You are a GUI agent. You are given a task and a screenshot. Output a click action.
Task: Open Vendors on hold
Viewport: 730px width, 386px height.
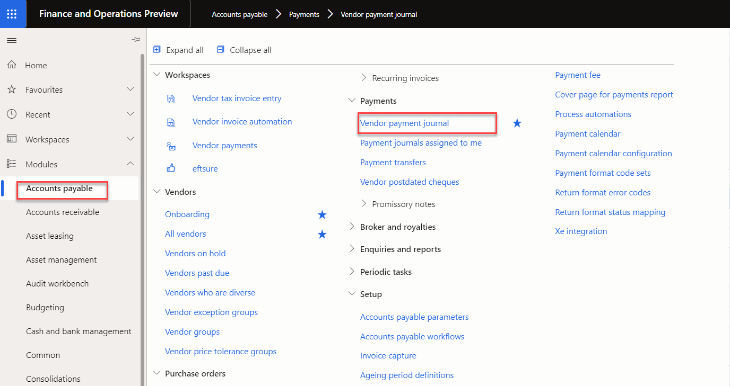click(195, 254)
